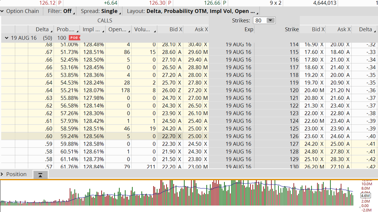Open the Prob... column header menu
This screenshot has height=212, width=378.
tap(78, 31)
